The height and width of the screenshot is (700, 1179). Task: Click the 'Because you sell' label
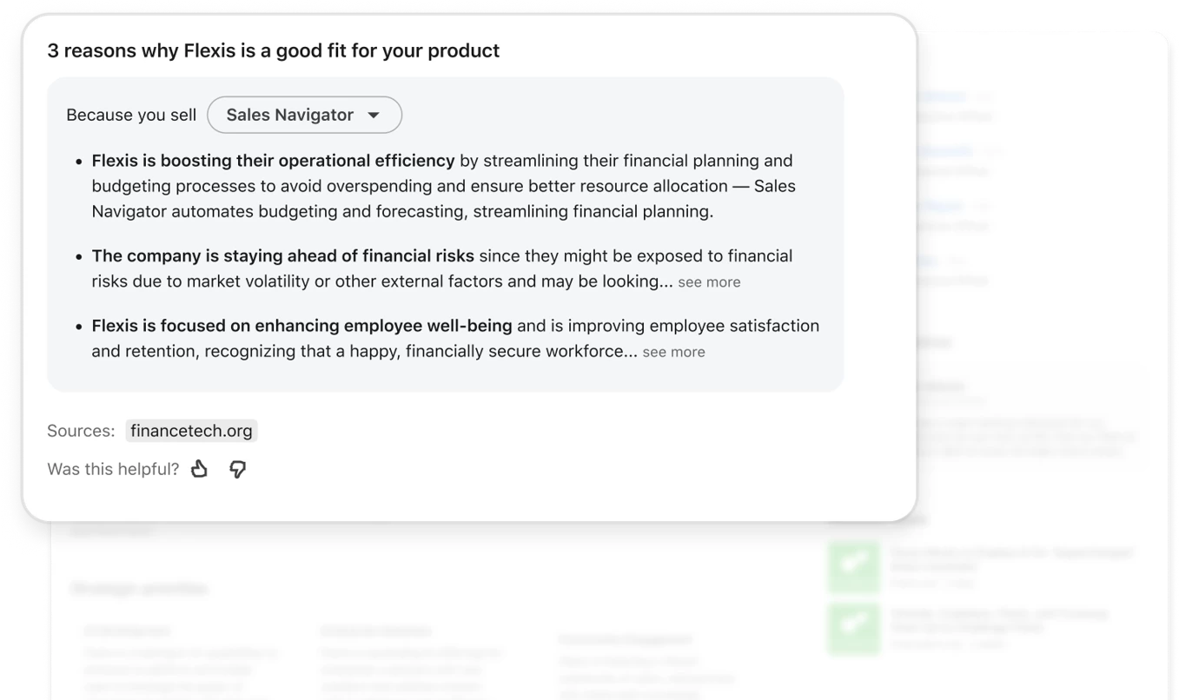(x=131, y=115)
